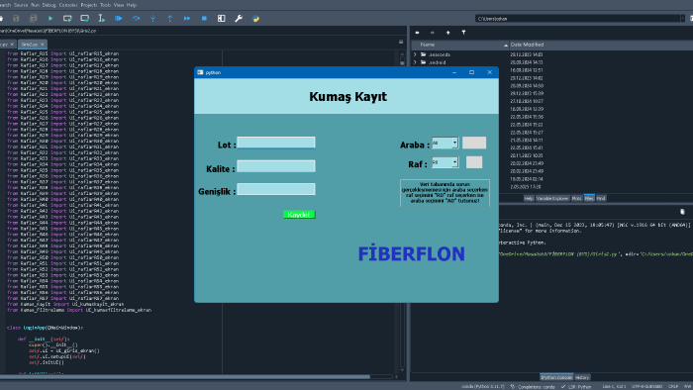Click the Date Modified column header
Image resolution: width=693 pixels, height=390 pixels.
527,45
